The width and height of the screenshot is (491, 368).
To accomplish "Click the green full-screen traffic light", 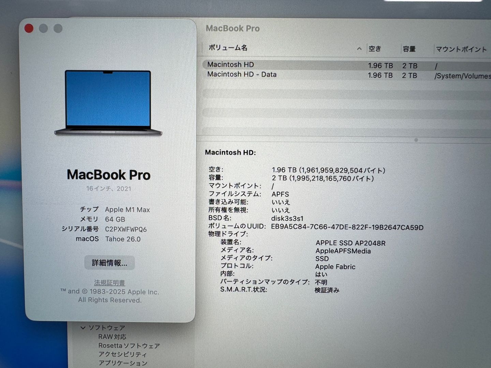I will 58,28.
